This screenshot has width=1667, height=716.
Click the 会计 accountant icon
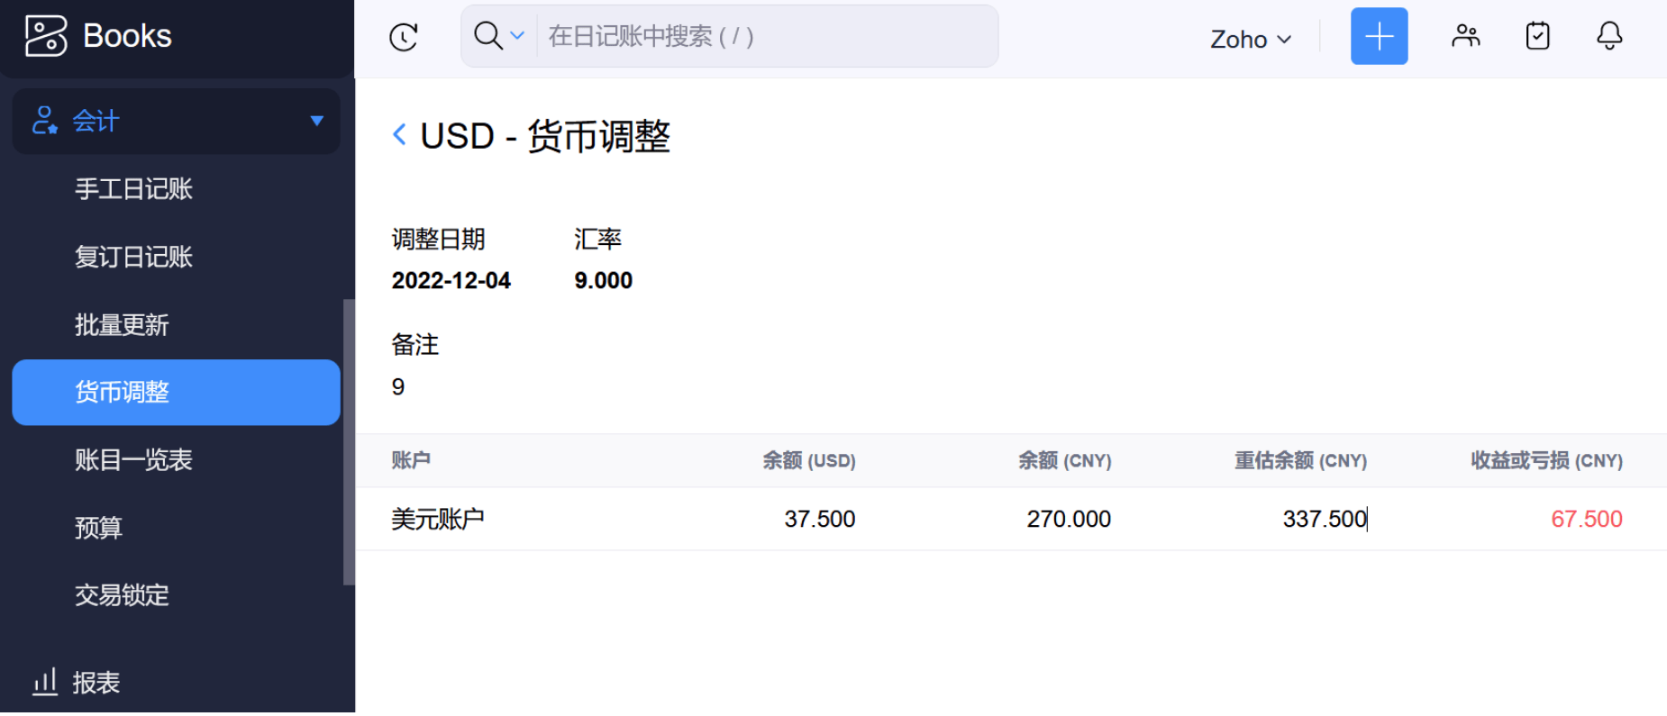pyautogui.click(x=44, y=120)
